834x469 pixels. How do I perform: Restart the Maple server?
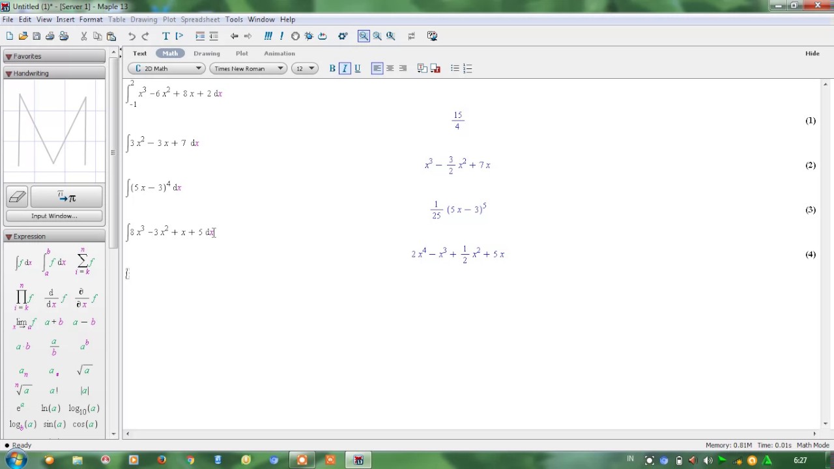coord(323,36)
